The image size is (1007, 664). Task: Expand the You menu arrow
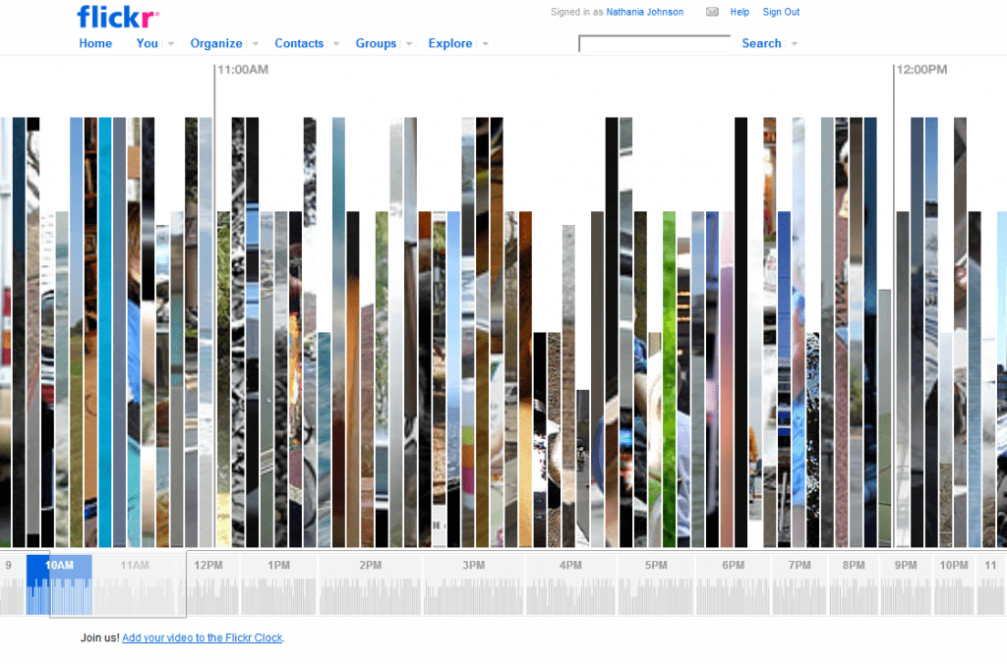tap(170, 44)
